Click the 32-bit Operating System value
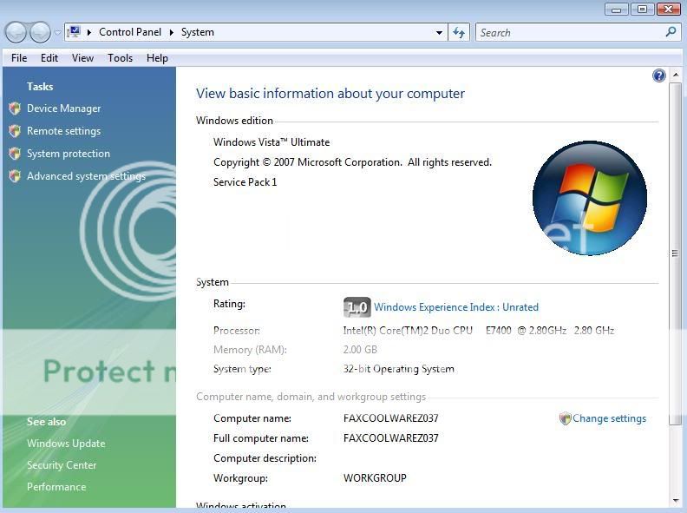The height and width of the screenshot is (513, 687). 399,369
